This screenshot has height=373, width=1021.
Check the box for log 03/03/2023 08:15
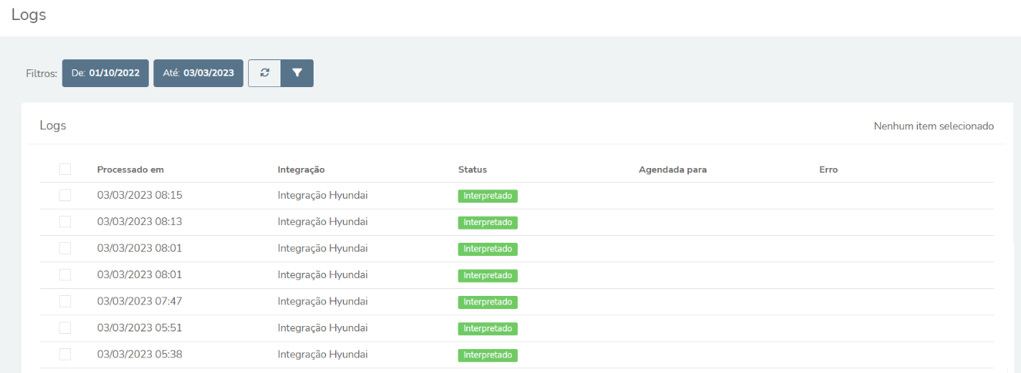65,196
